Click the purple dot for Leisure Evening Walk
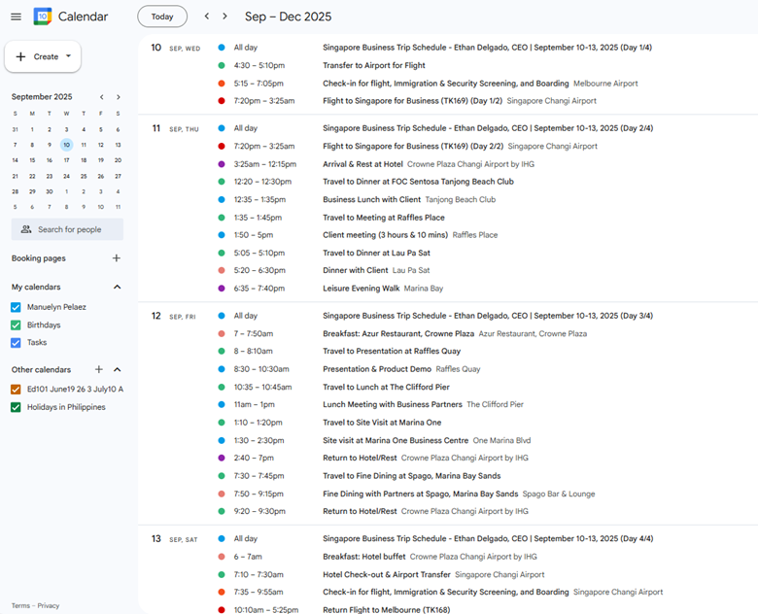 pos(222,289)
